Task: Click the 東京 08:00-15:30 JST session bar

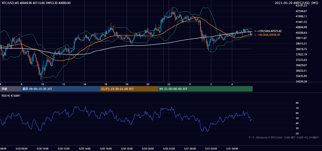Action: [x=60, y=89]
